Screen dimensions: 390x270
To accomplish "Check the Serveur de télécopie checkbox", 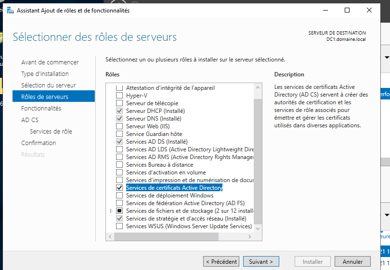I will [119, 103].
